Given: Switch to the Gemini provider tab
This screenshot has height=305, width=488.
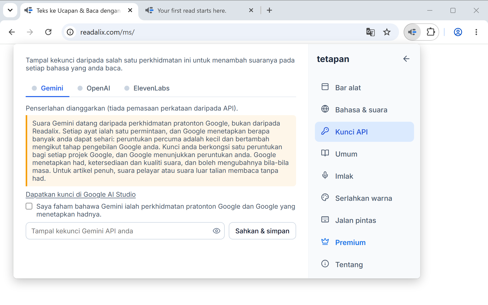Looking at the screenshot, I should 48,88.
